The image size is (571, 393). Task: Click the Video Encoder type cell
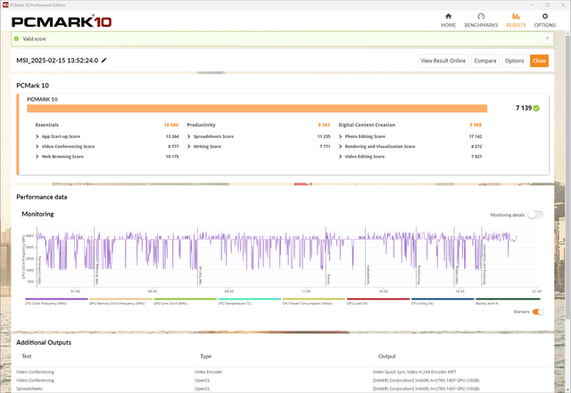208,372
